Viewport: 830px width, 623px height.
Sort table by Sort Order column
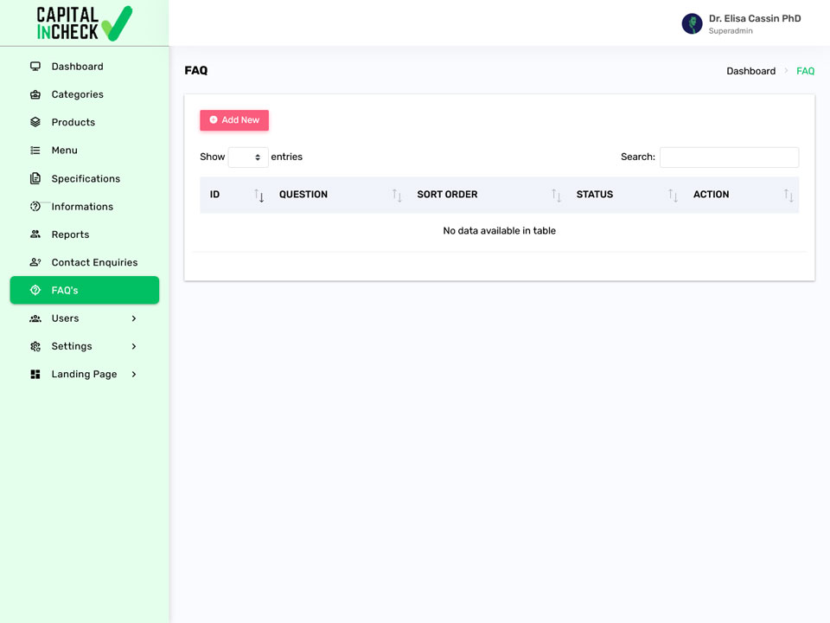coord(447,195)
